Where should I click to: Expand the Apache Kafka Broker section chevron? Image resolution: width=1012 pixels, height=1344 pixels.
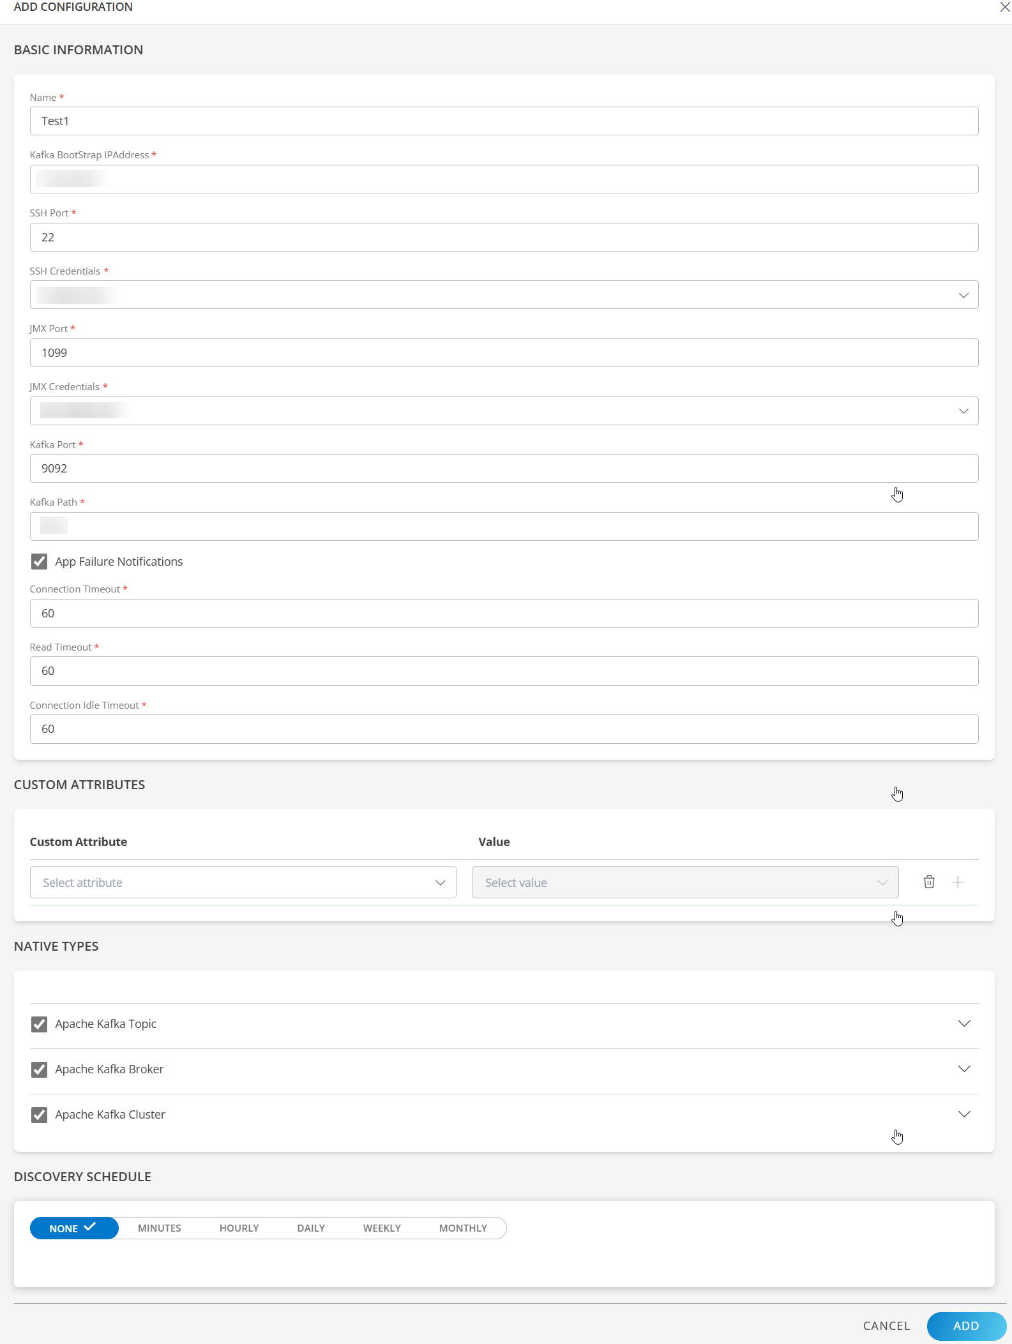(x=963, y=1069)
